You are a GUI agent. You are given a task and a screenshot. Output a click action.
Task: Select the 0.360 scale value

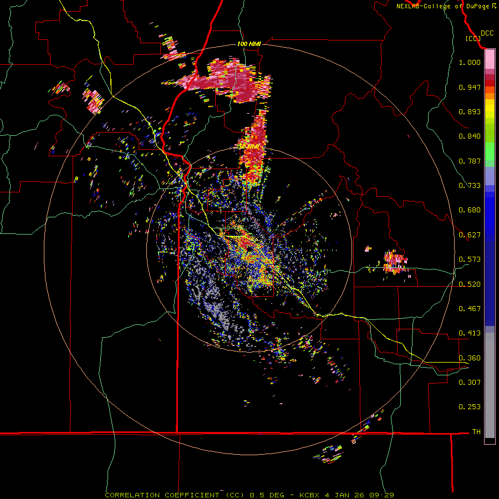(x=470, y=358)
